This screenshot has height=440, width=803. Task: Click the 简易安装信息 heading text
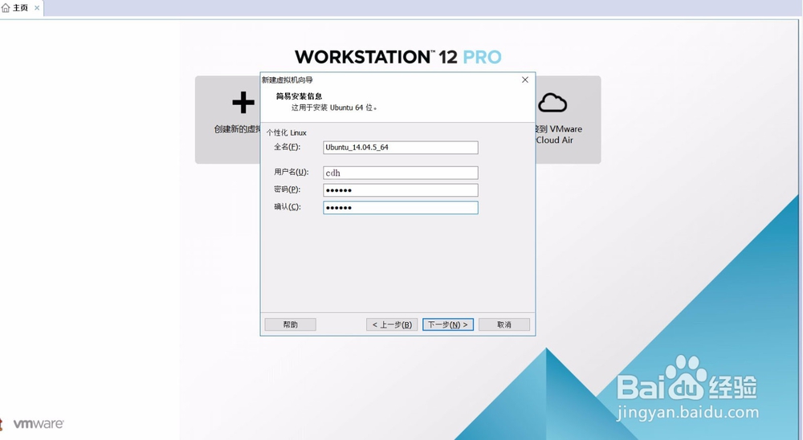pyautogui.click(x=299, y=96)
